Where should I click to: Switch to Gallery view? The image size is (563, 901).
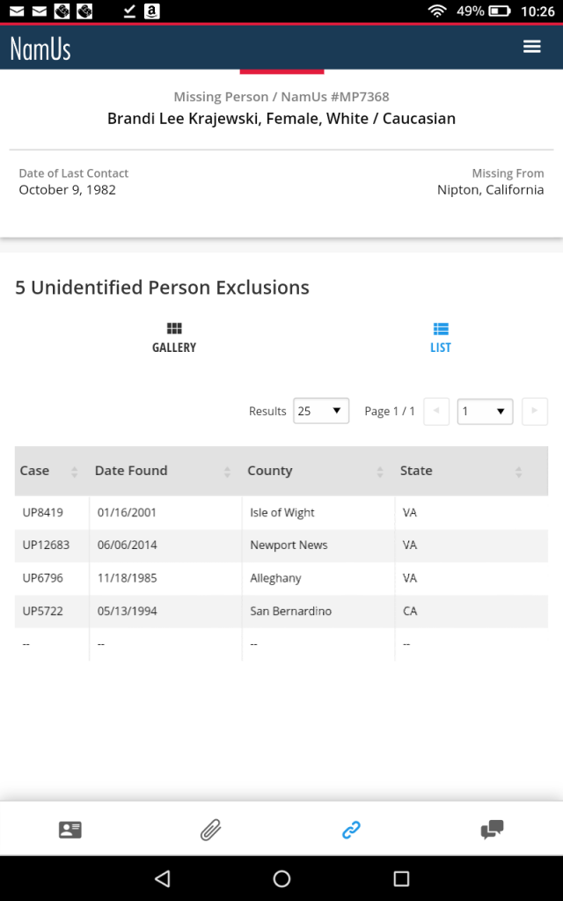(x=174, y=337)
